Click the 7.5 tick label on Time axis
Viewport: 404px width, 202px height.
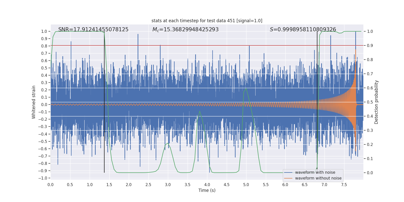click(344, 185)
